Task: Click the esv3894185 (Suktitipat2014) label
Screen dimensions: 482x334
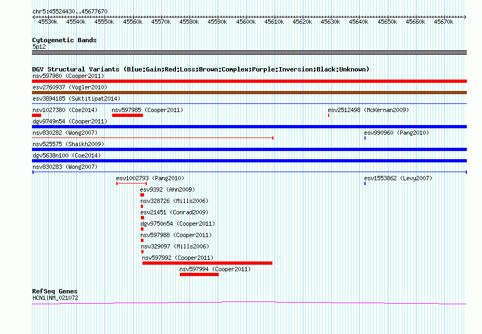Action: (x=76, y=99)
